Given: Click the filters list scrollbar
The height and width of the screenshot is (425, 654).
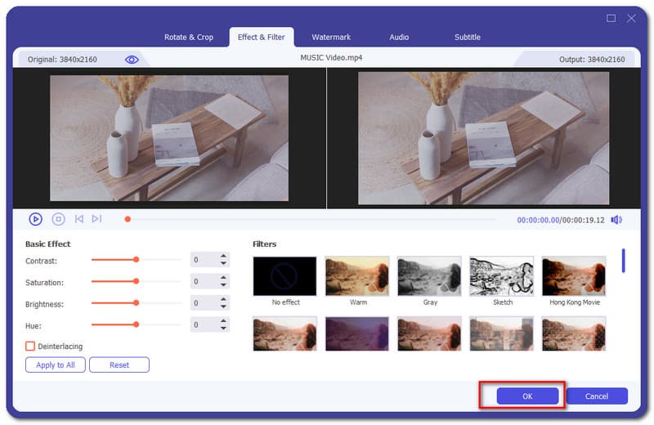Looking at the screenshot, I should pos(624,261).
